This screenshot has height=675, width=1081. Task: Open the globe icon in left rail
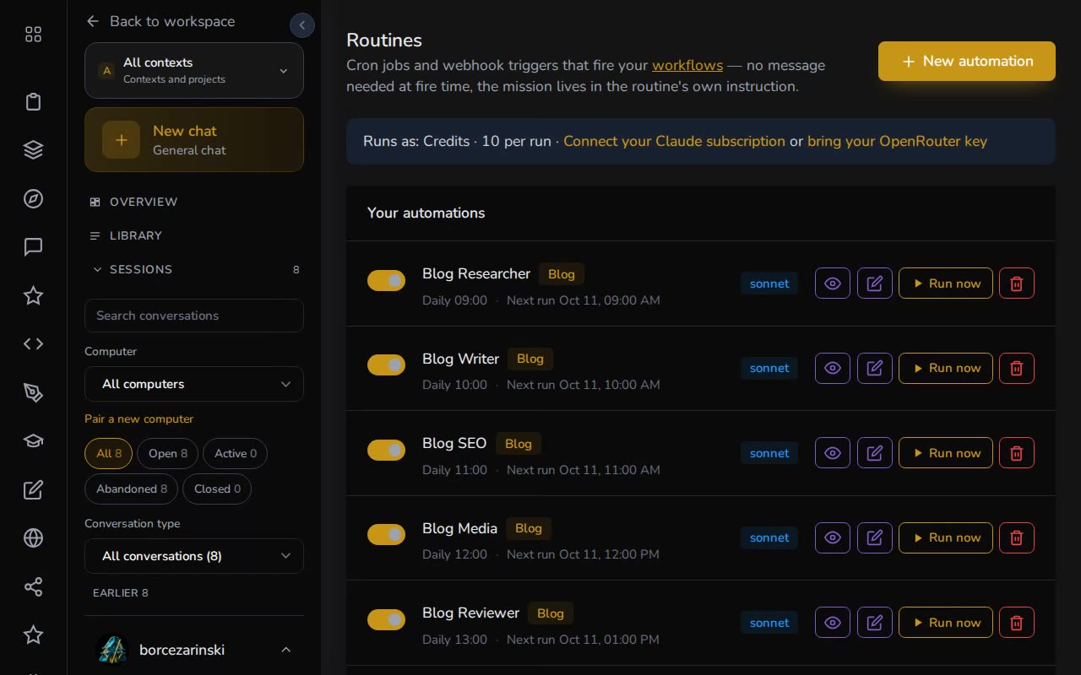[x=33, y=537]
